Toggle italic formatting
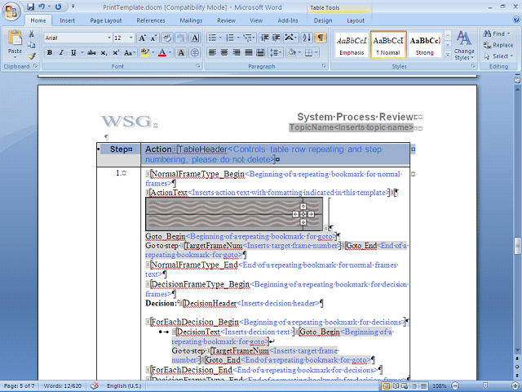The image size is (522, 392). (61, 52)
